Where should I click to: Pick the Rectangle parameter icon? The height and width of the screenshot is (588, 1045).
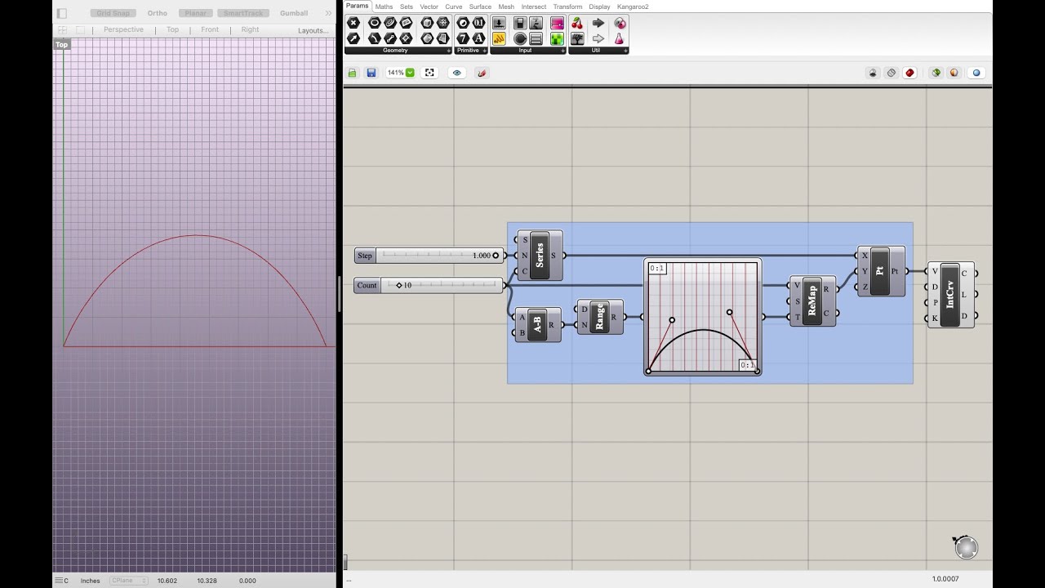pyautogui.click(x=406, y=38)
